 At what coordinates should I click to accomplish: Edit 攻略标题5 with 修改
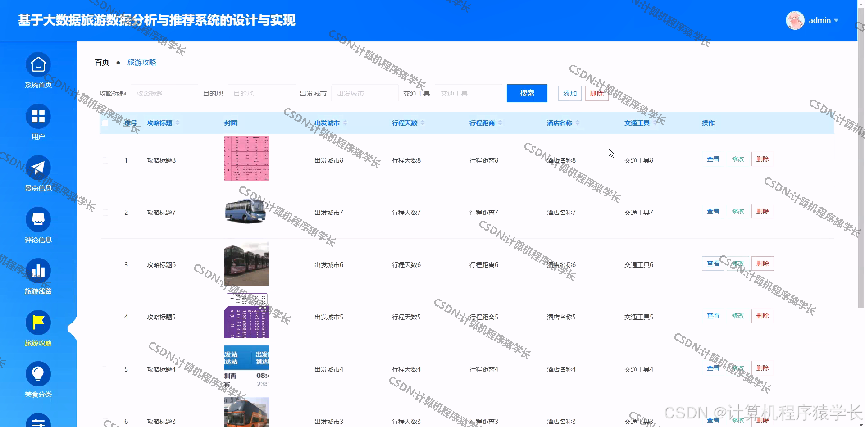coord(738,316)
